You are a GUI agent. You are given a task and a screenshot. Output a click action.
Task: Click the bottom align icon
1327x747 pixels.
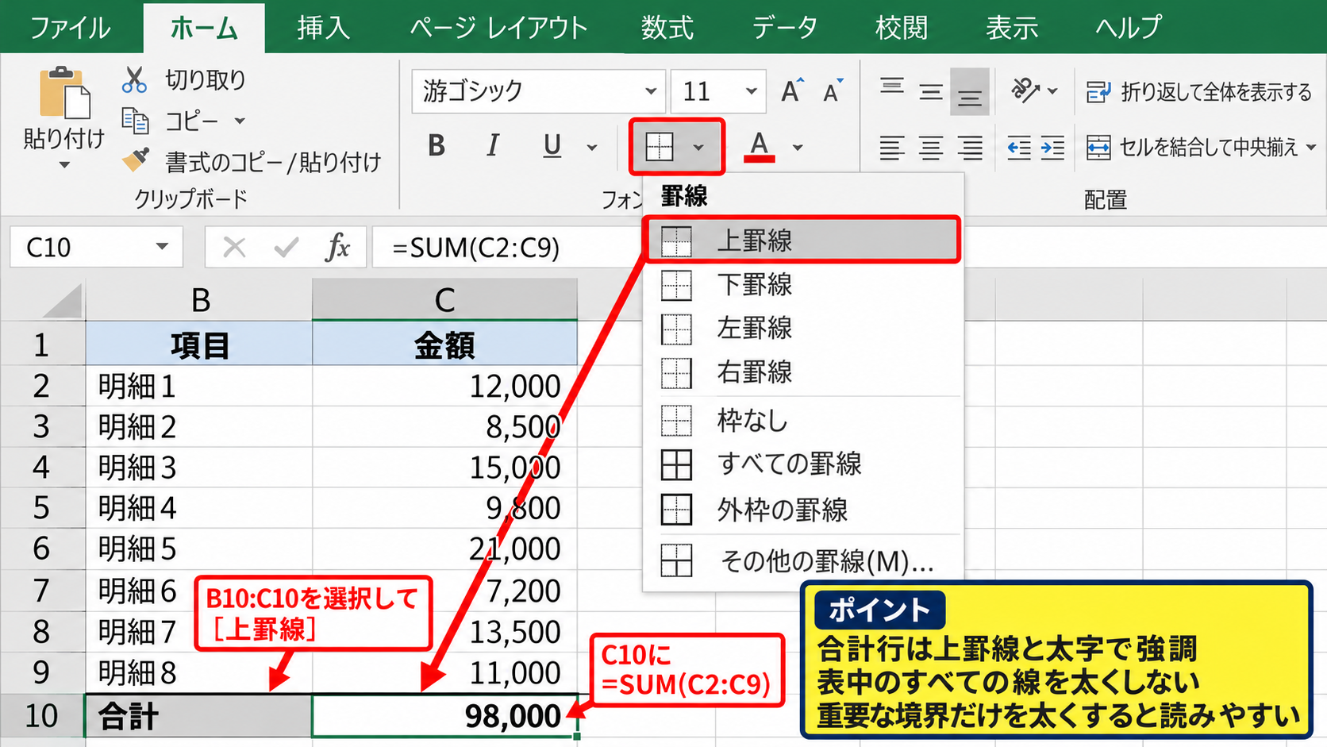tap(969, 92)
